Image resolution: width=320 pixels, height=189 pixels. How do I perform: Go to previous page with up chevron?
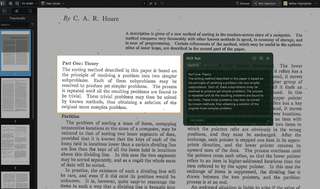pos(136,4)
